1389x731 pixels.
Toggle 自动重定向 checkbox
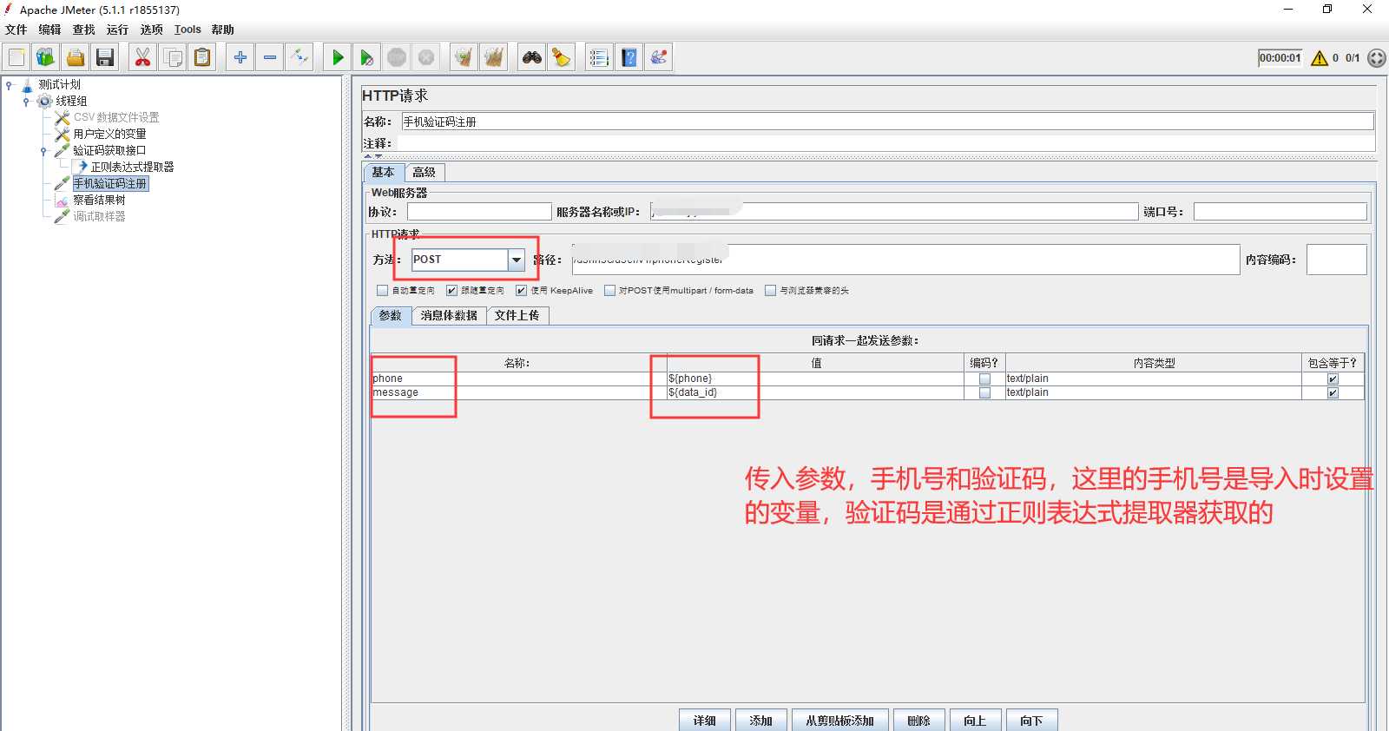point(382,291)
